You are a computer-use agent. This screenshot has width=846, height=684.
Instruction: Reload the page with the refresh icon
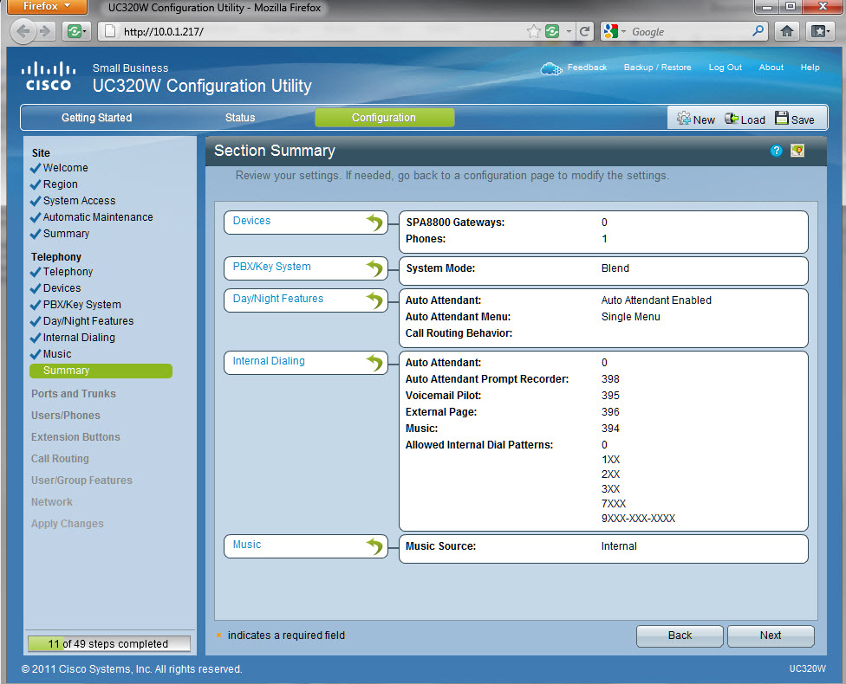(585, 31)
